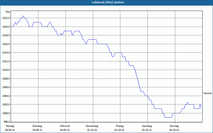Click the date 30.09.15
The width and height of the screenshot is (213, 133).
point(65,130)
